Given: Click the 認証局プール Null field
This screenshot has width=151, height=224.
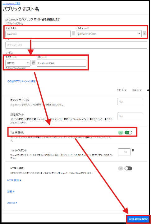Looking at the screenshot, I should coord(130,116).
